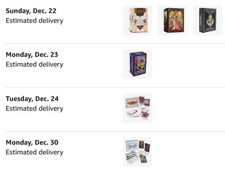This screenshot has height=169, width=225.
Task: Select the Tuesday, Dec. 24 date heading
Action: point(32,99)
